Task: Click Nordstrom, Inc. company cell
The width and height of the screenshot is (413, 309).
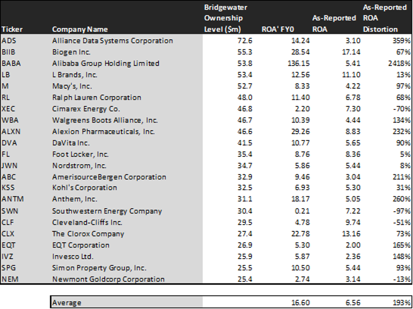Action: (79, 166)
